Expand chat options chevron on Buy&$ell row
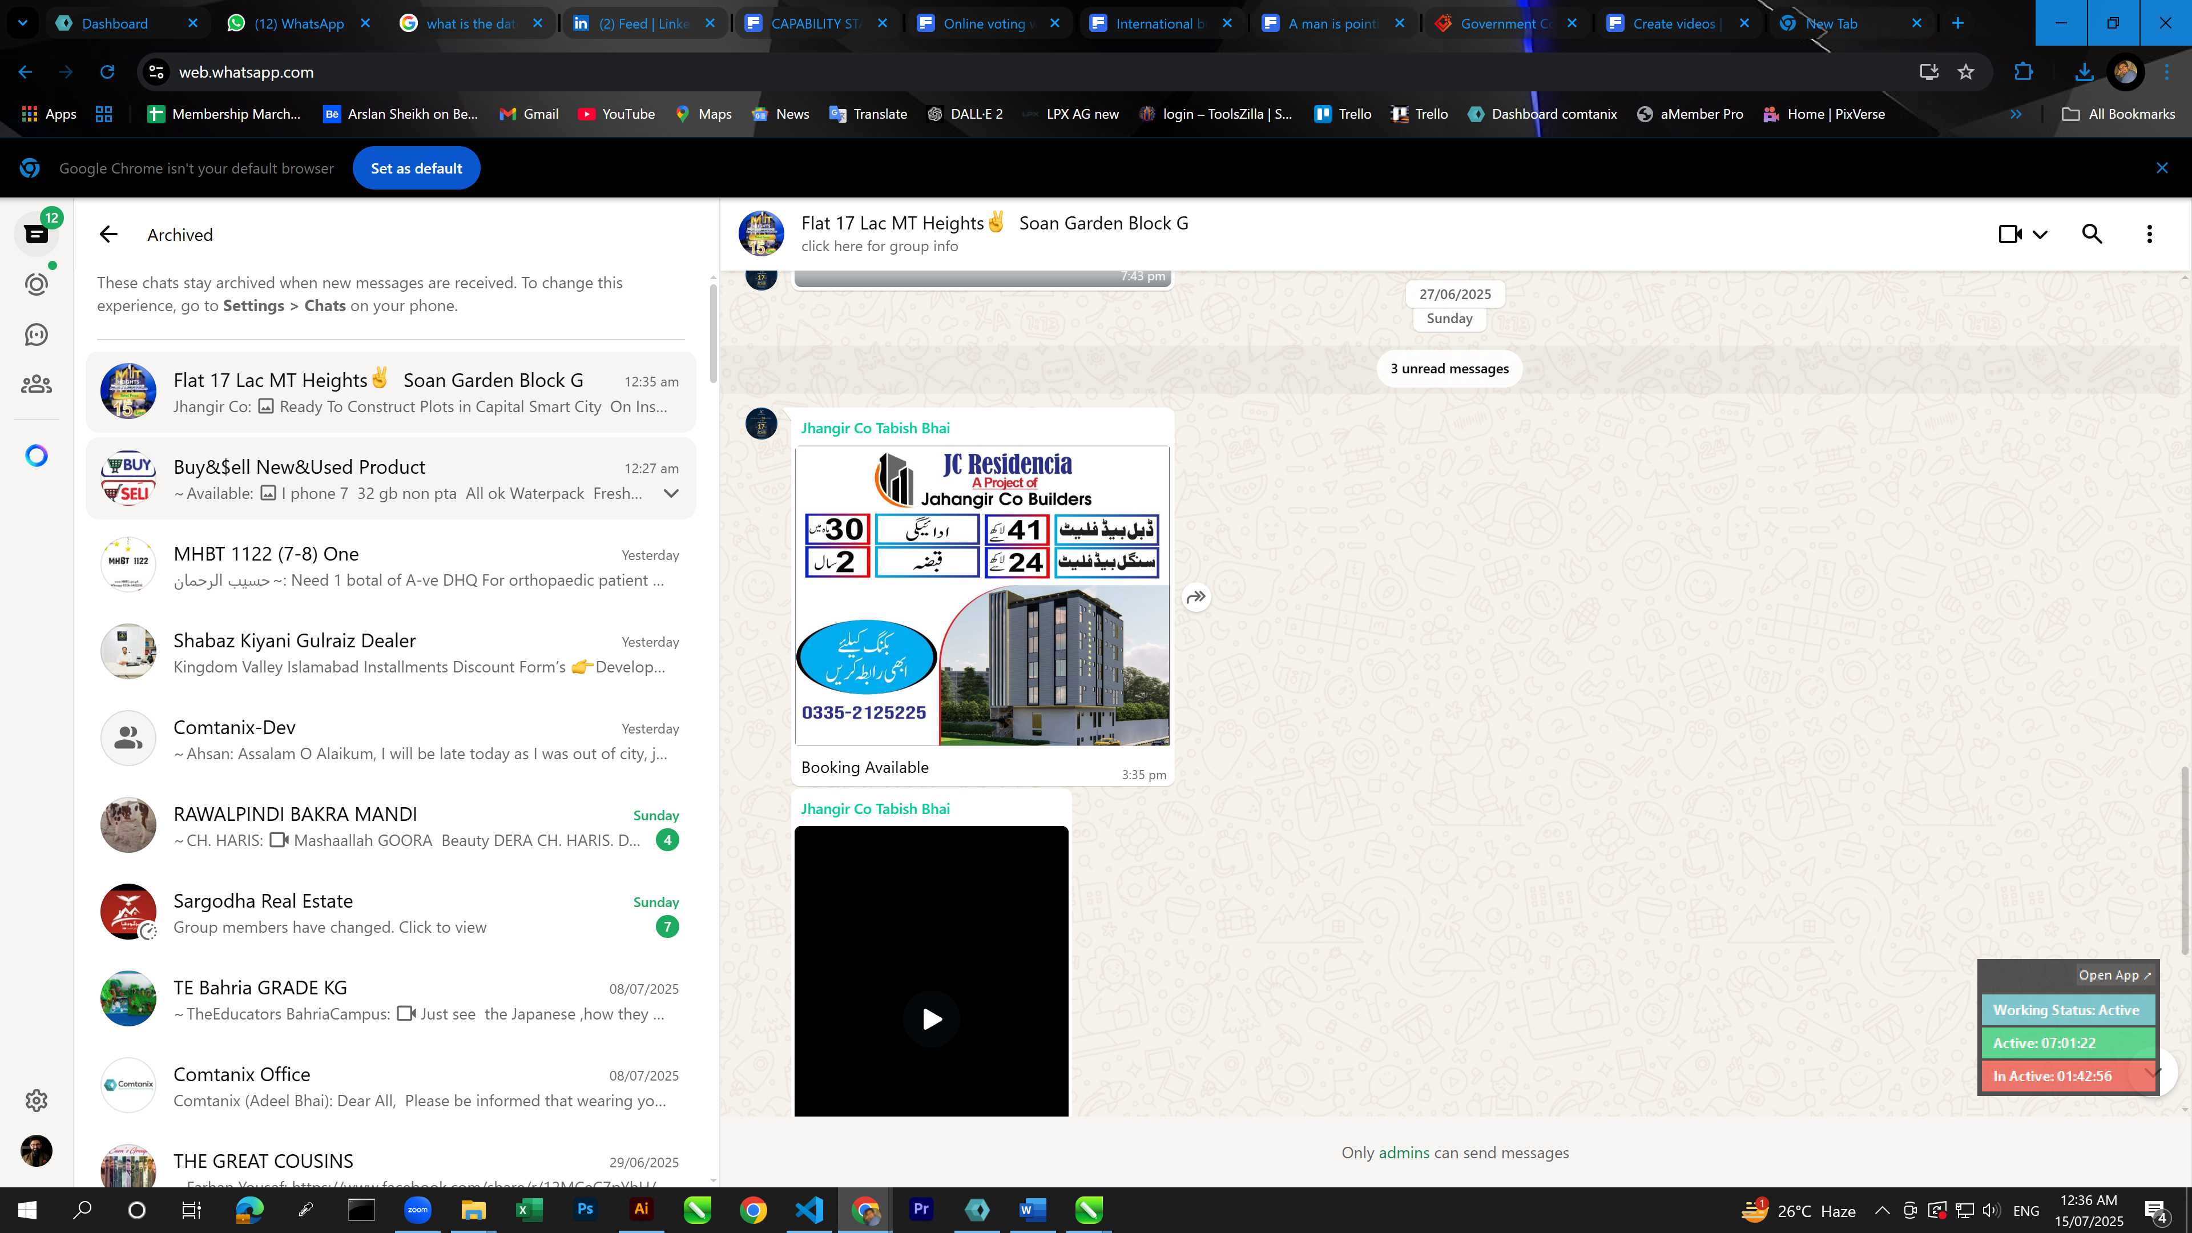Screen dimensions: 2192x1233 [x=671, y=494]
